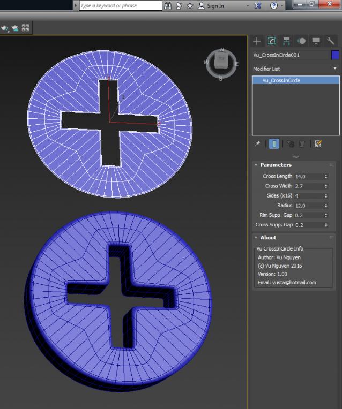Image resolution: width=342 pixels, height=409 pixels.
Task: Switch to the Modify panel tab
Action: pyautogui.click(x=272, y=41)
